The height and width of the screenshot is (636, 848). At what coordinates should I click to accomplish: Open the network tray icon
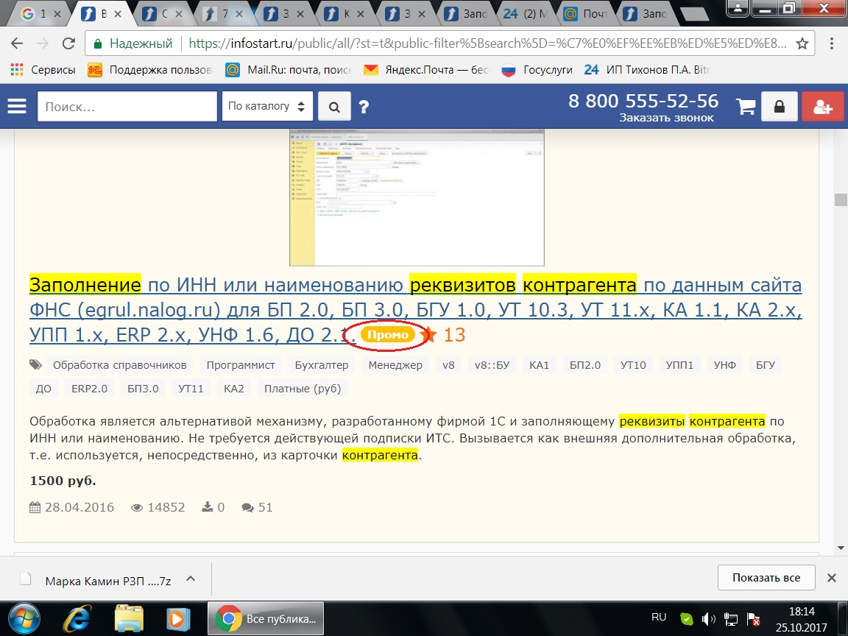pos(731,618)
